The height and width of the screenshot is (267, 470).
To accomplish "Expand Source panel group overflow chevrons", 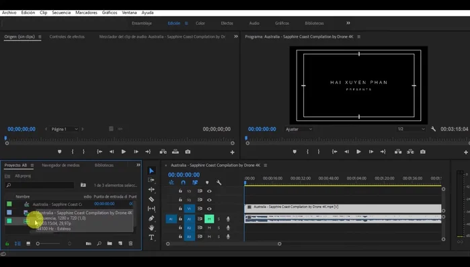I will [x=236, y=36].
